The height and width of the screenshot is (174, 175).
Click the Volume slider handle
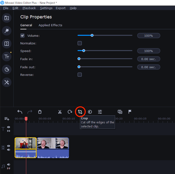point(92,35)
